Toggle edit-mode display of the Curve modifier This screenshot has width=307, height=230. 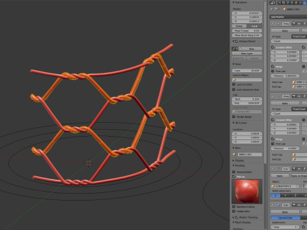[304, 169]
